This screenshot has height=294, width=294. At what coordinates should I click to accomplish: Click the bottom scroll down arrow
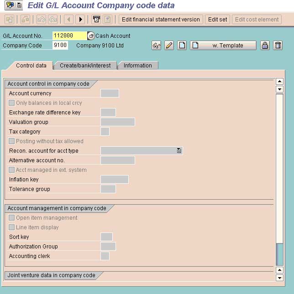279,278
